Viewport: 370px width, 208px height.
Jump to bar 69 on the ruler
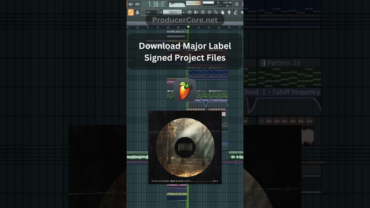pyautogui.click(x=229, y=27)
